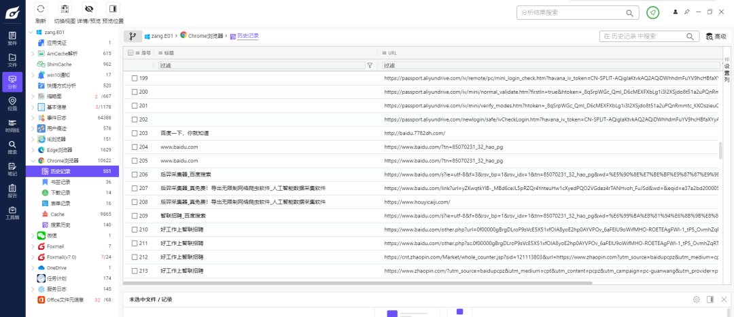Open the 文件 files section in sidebar

pyautogui.click(x=13, y=60)
